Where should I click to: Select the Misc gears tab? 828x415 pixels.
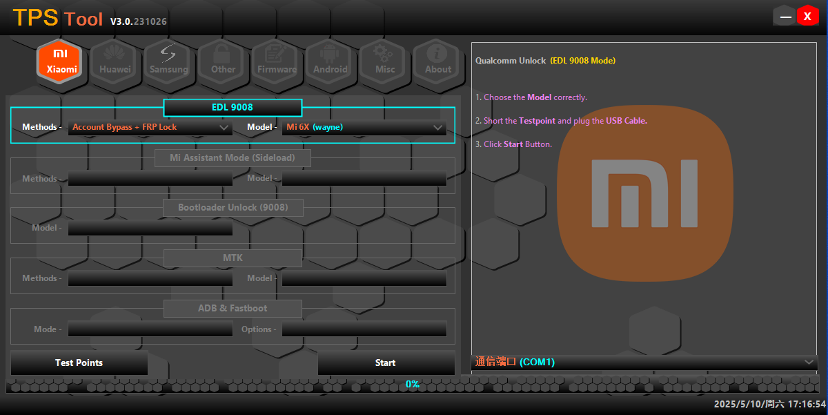point(384,61)
